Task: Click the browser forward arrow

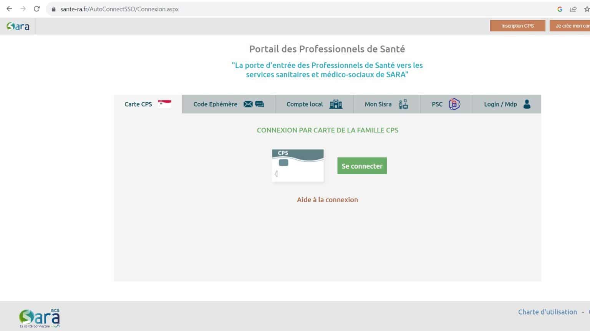Action: tap(23, 9)
